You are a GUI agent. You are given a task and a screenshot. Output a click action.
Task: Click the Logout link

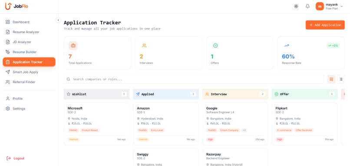[x=15, y=158]
